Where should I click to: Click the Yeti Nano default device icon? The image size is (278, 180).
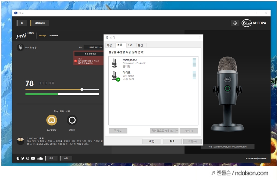[x=116, y=76]
